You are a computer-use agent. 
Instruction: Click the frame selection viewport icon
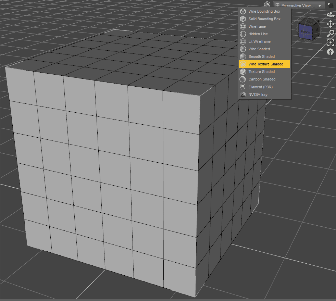(x=330, y=42)
